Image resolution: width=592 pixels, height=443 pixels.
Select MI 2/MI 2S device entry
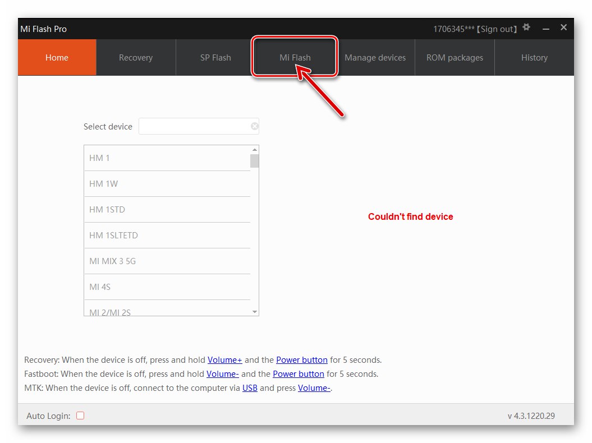[x=167, y=308]
